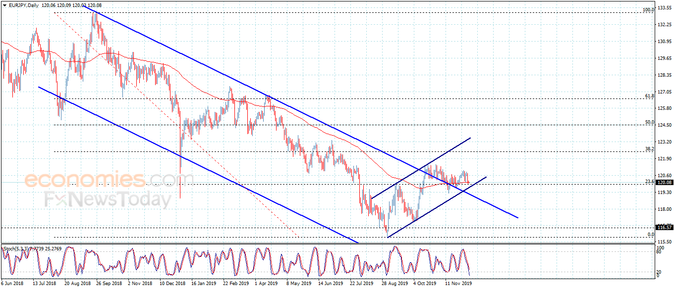
Task: Click the 129.65 price axis label
Action: click(664, 58)
